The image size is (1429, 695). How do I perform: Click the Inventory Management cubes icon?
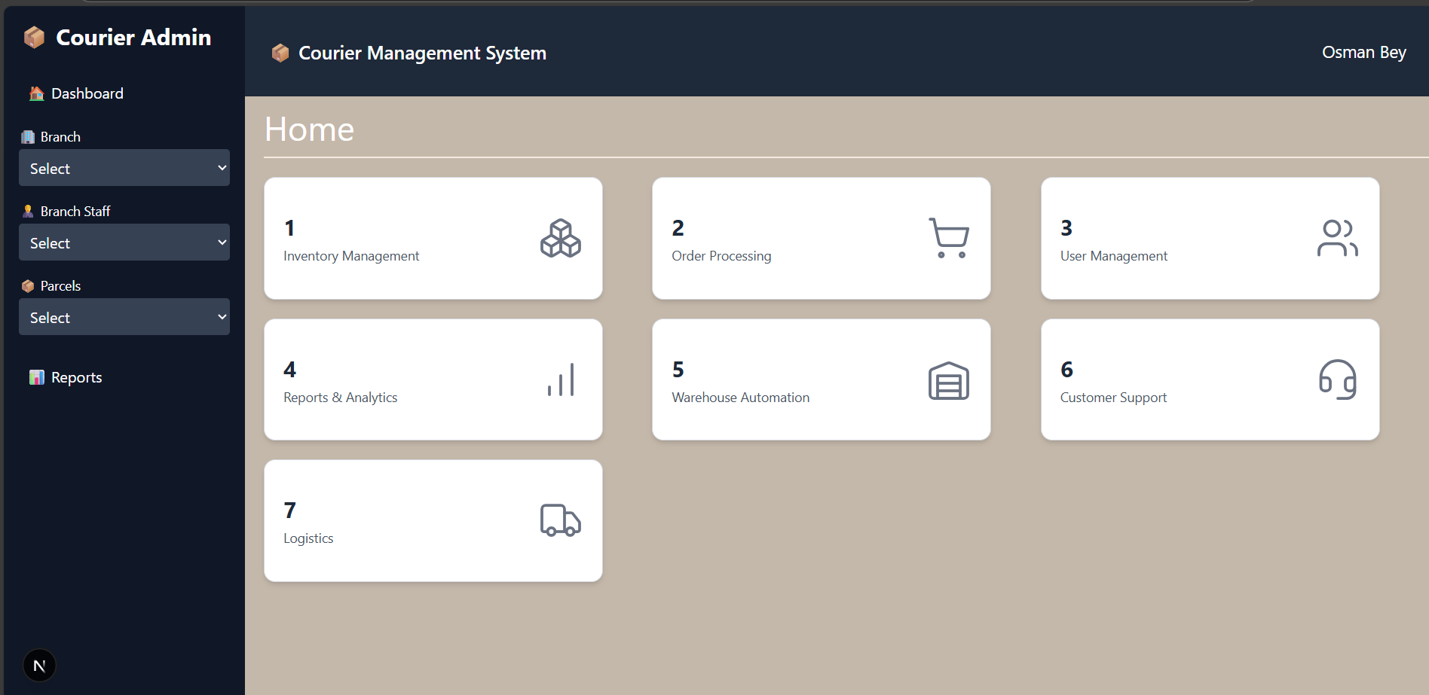[x=561, y=238]
